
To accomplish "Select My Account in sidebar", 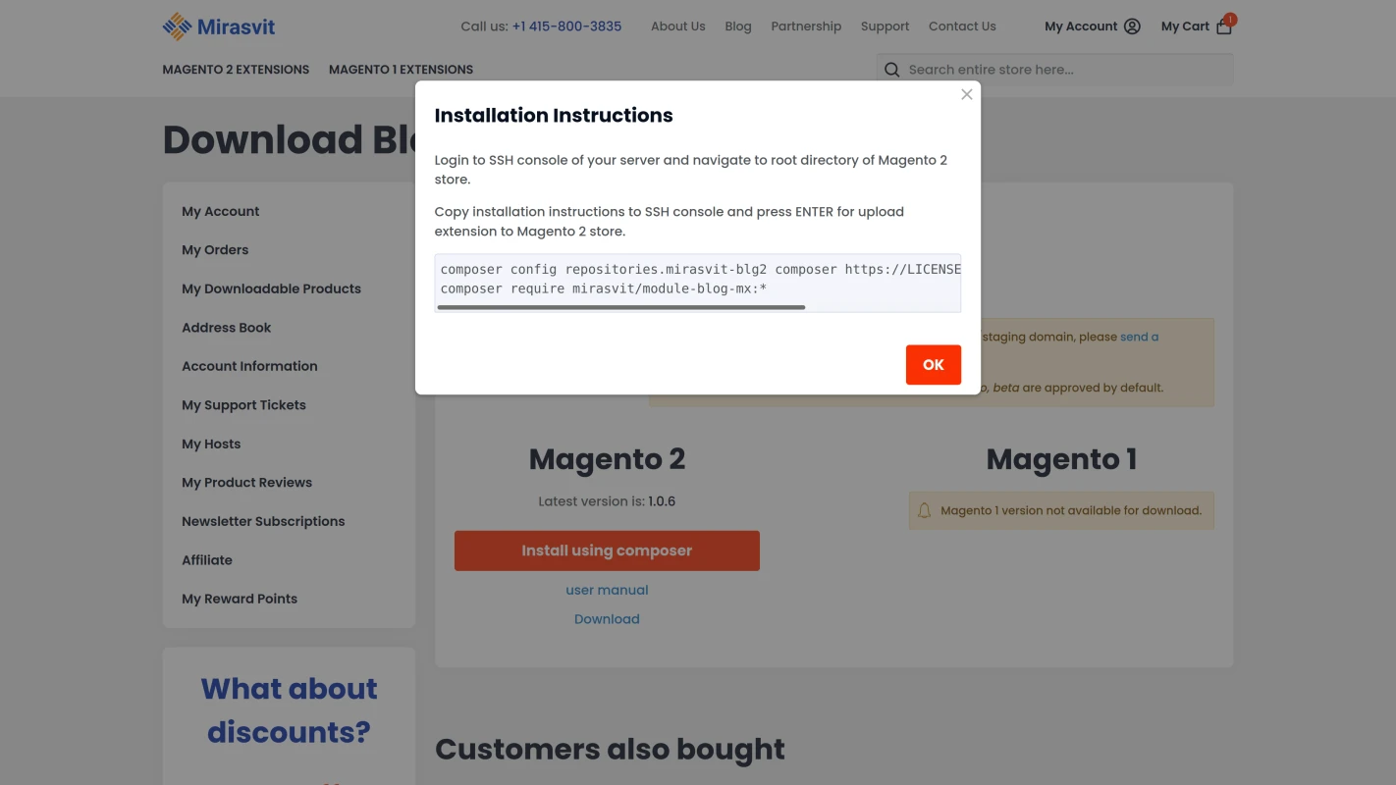I will point(220,211).
